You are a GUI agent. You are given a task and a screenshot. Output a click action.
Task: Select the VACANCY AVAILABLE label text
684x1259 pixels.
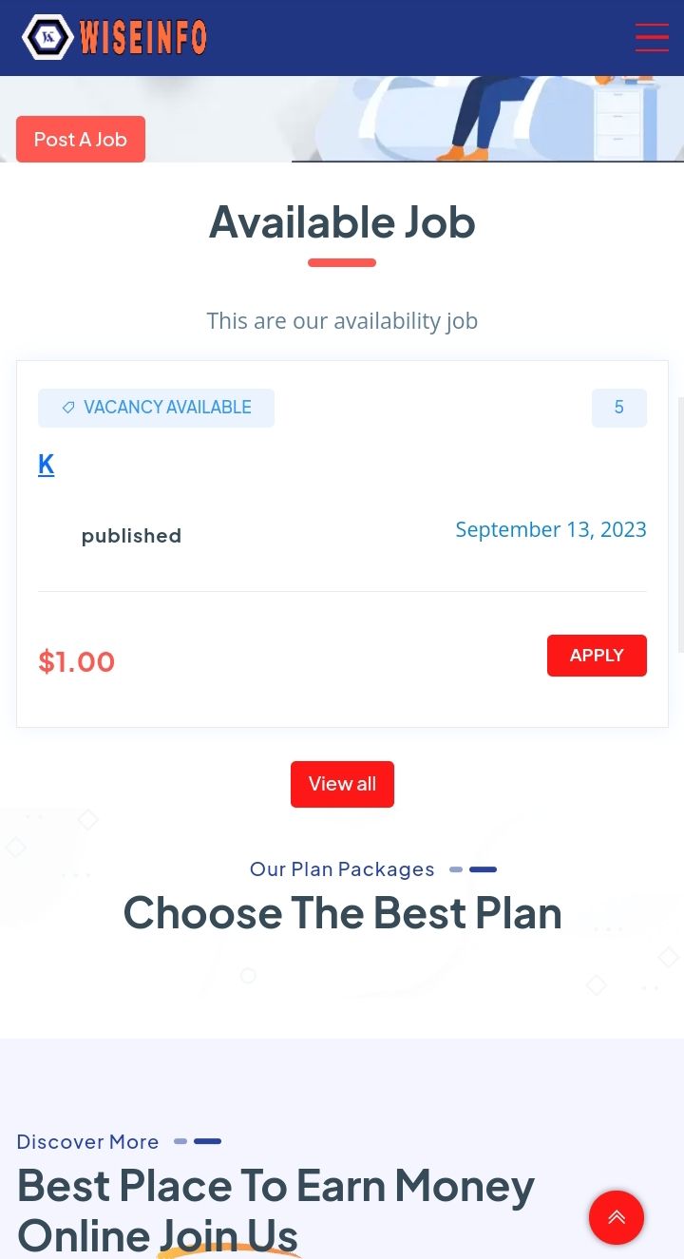tap(167, 408)
